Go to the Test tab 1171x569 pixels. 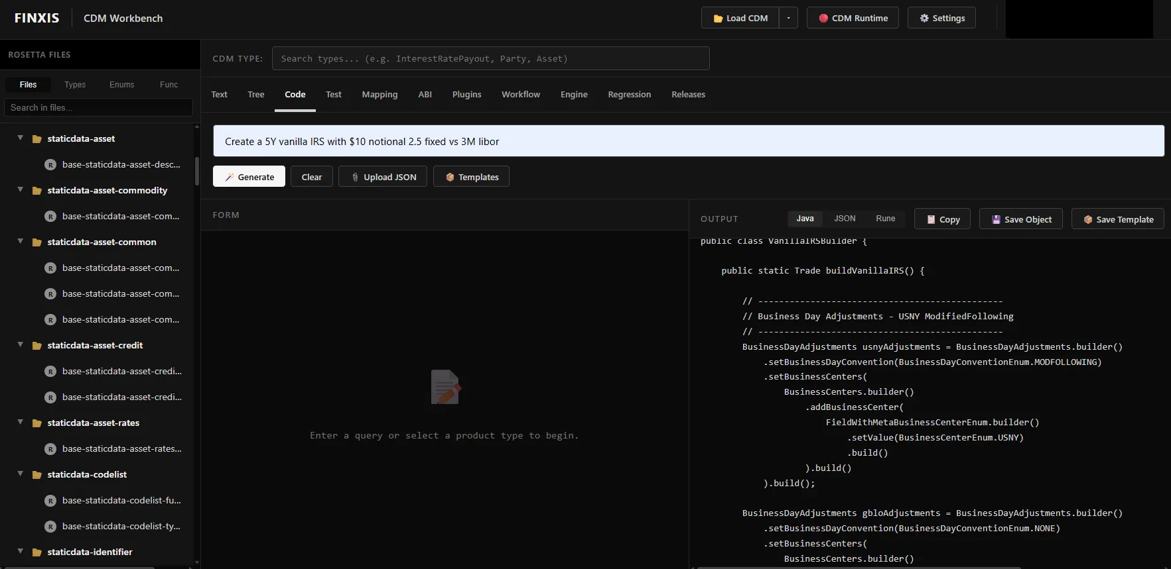pos(334,95)
